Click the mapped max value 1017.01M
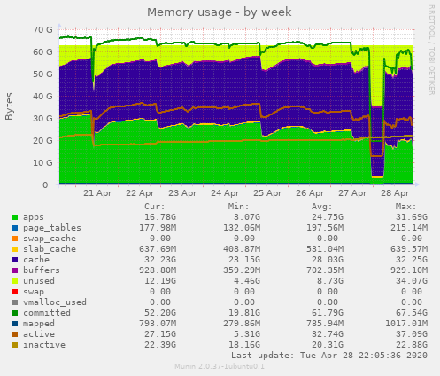The height and width of the screenshot is (376, 440). pyautogui.click(x=406, y=324)
